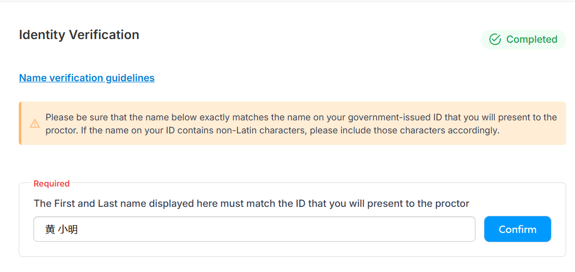The height and width of the screenshot is (272, 575).
Task: Click the orange left edge of alert banner
Action: [x=20, y=123]
